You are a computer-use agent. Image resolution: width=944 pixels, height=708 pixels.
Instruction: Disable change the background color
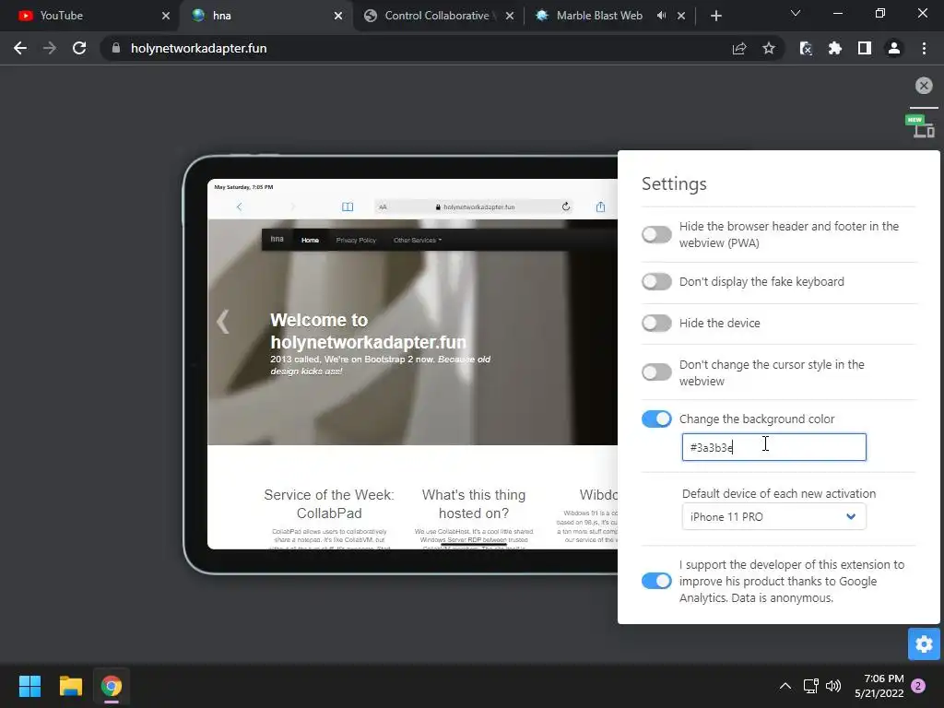pos(656,419)
